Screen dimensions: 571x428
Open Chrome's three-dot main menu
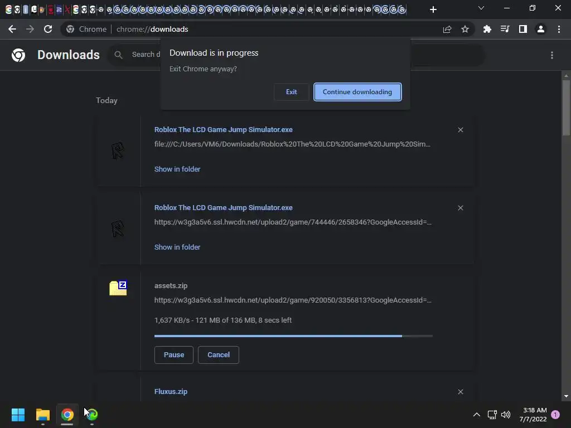click(x=559, y=29)
